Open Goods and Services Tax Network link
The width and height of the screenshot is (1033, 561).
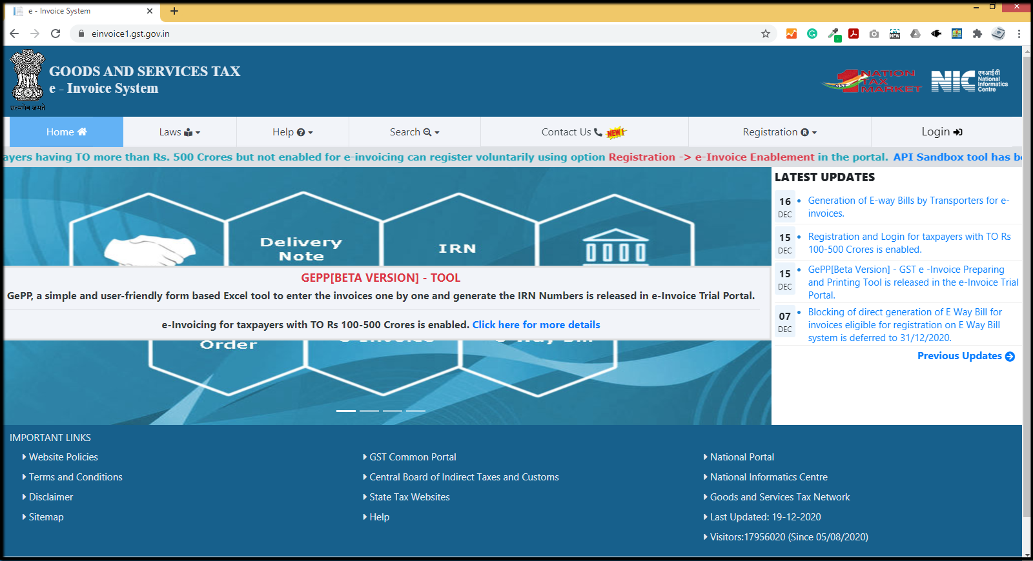780,497
